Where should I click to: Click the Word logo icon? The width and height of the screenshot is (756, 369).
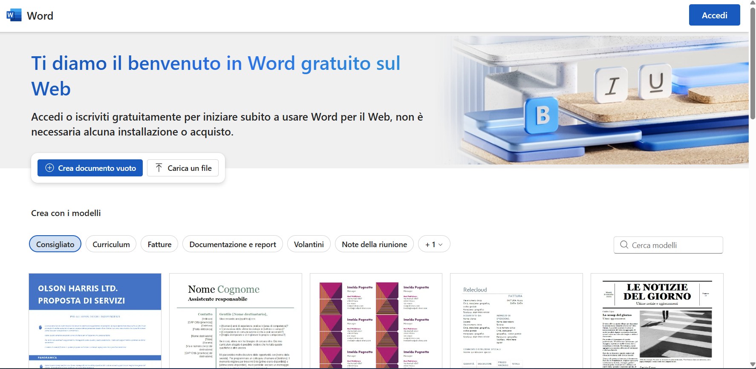click(x=14, y=15)
